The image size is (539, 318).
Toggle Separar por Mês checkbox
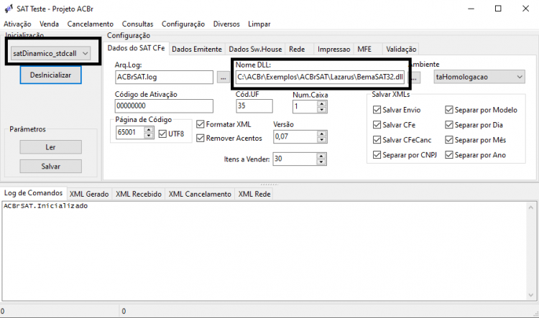[449, 140]
